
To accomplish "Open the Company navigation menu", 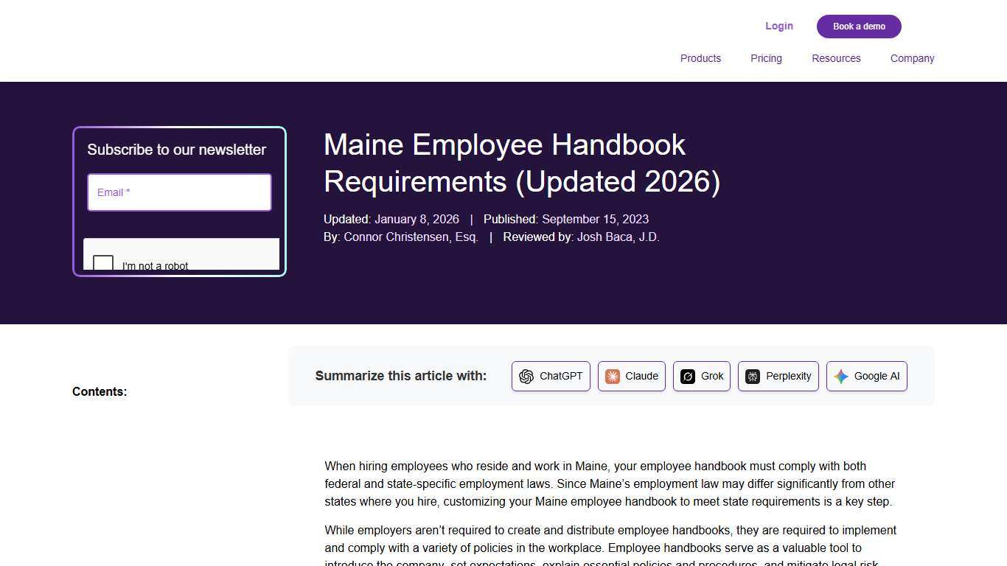I will click(x=912, y=58).
